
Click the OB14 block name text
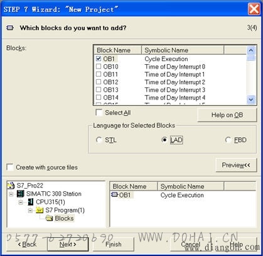tap(110, 97)
